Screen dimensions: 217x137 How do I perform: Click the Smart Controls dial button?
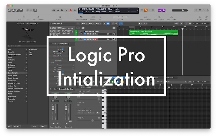tap(28, 10)
